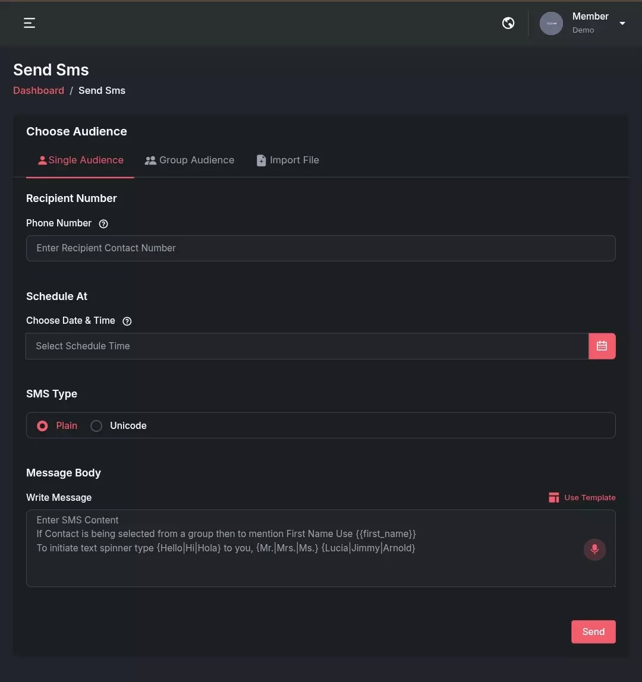Click the Use Template link text
Image resolution: width=642 pixels, height=682 pixels.
coord(590,498)
